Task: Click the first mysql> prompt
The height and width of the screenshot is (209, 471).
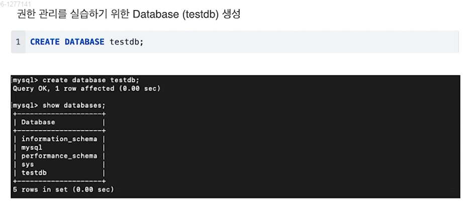Action: click(25, 80)
